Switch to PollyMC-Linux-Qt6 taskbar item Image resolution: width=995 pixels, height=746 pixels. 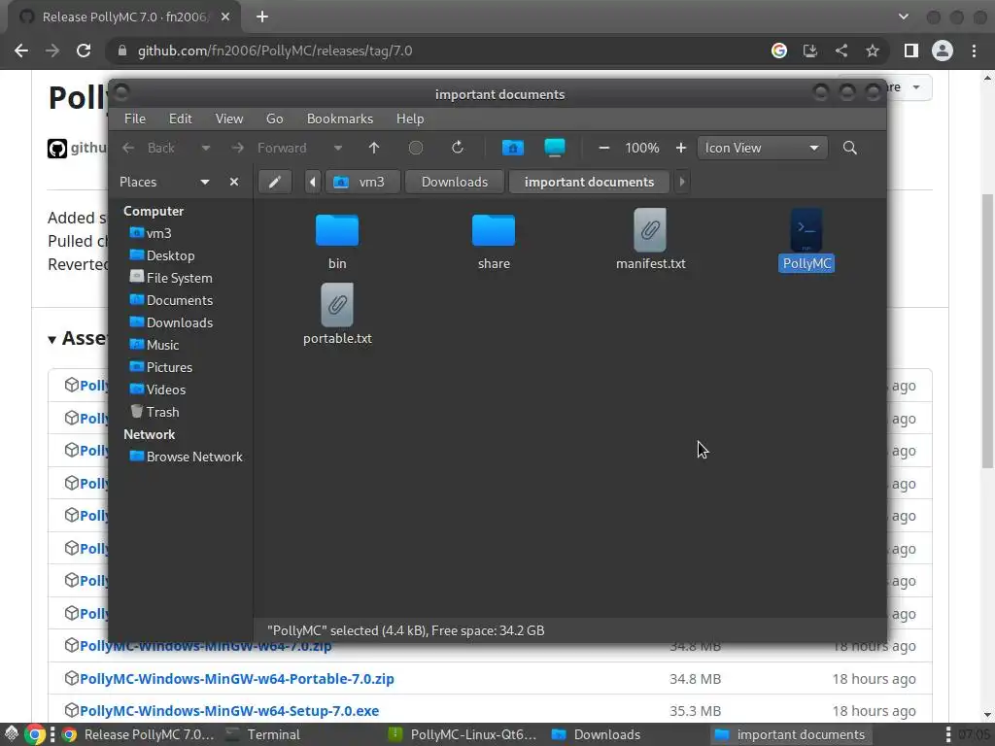(x=463, y=734)
